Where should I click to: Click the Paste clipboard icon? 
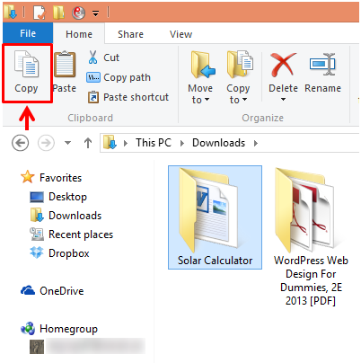click(65, 64)
